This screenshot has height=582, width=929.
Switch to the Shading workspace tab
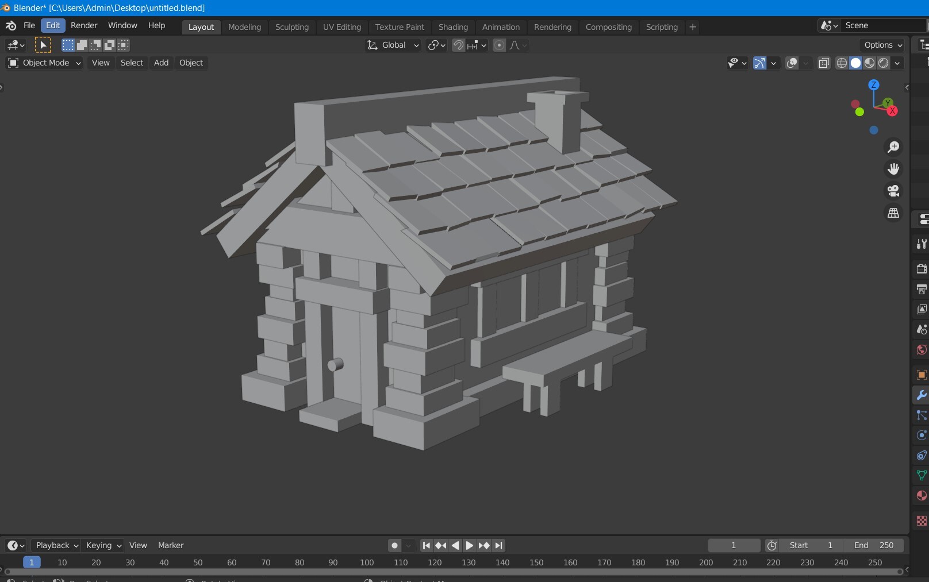tap(453, 27)
